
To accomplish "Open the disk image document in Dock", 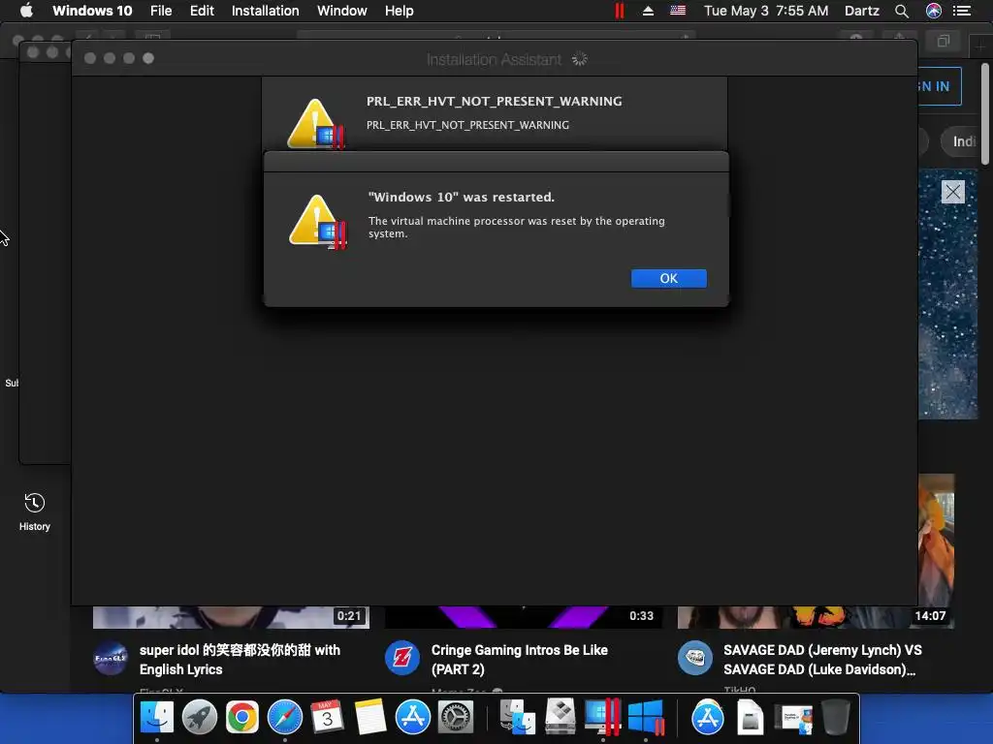I will (x=750, y=717).
